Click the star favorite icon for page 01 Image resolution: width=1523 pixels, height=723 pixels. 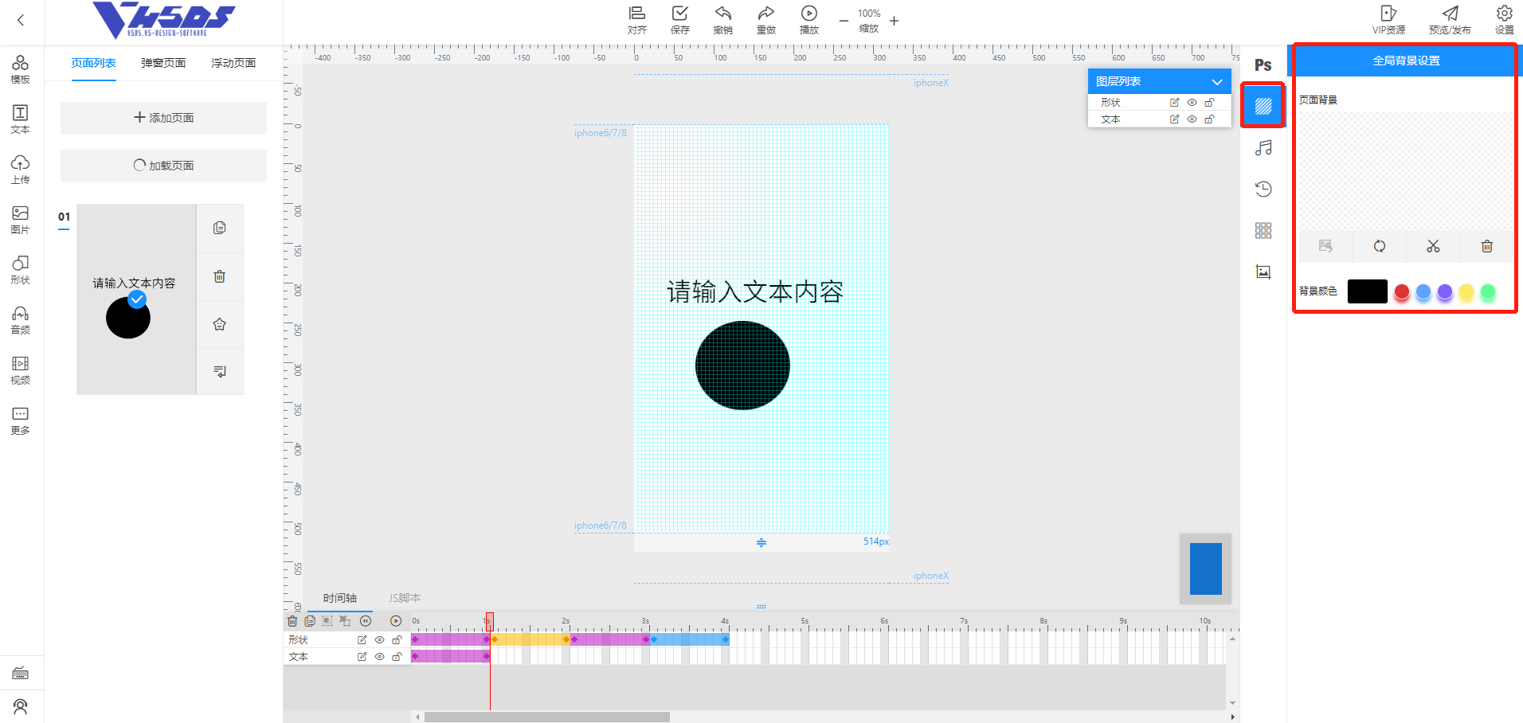220,324
